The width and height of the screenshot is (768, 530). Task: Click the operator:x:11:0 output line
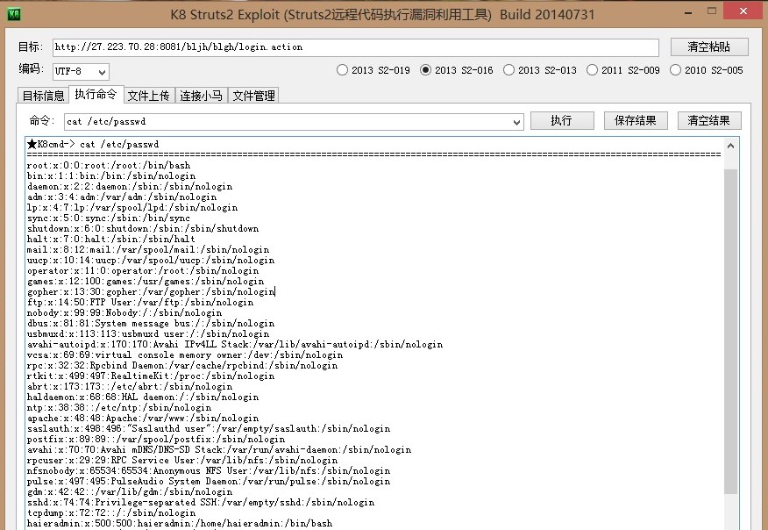pyautogui.click(x=143, y=270)
